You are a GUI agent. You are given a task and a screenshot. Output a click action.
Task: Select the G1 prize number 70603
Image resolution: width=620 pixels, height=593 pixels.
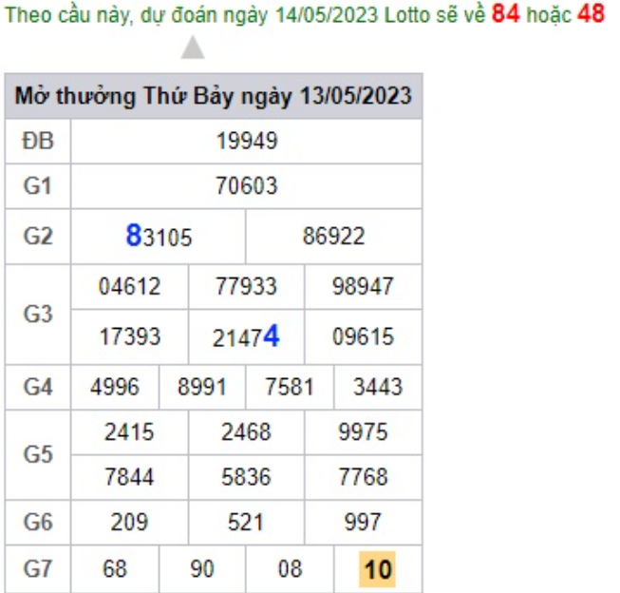click(247, 185)
